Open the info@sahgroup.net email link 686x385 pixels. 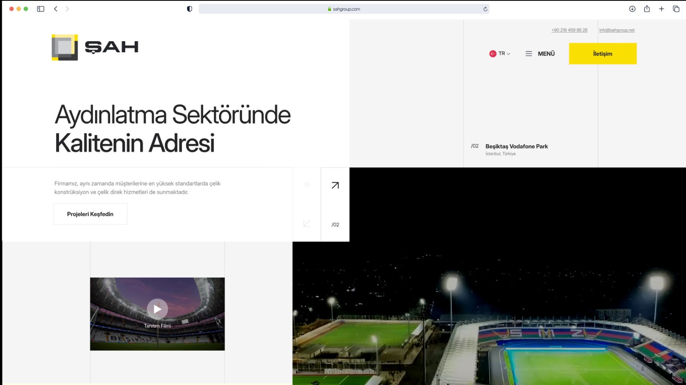click(617, 30)
